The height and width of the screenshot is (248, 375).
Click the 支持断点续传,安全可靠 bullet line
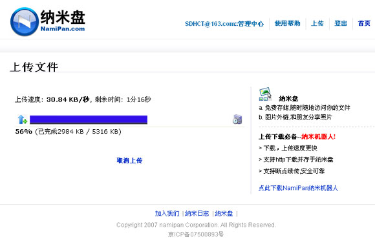click(292, 171)
